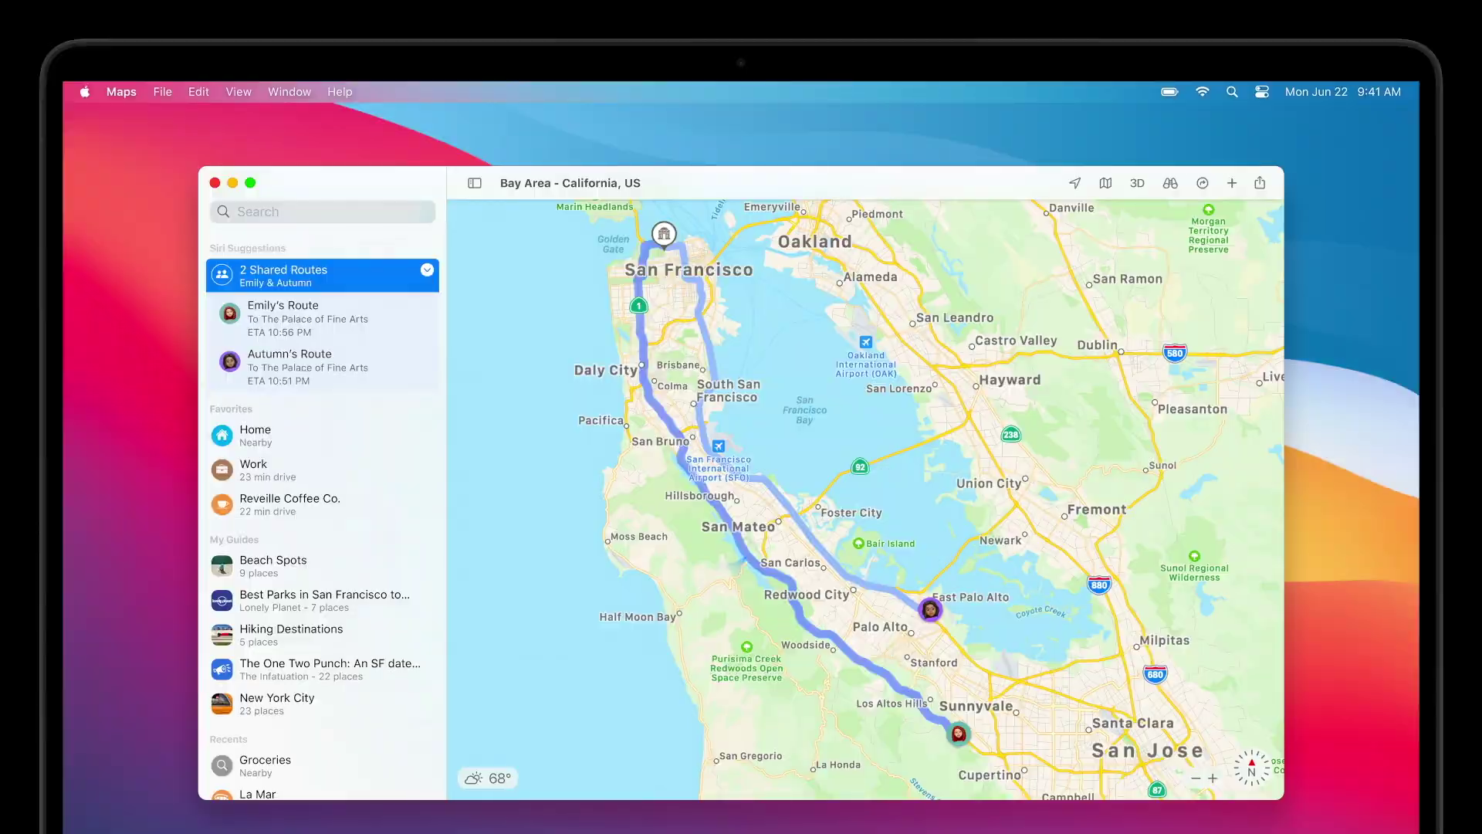Click the plus add icon in toolbar
The width and height of the screenshot is (1482, 834).
tap(1232, 183)
